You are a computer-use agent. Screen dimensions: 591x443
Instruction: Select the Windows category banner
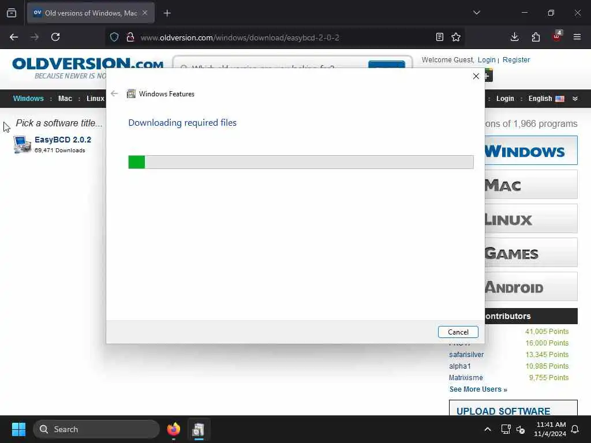point(531,151)
